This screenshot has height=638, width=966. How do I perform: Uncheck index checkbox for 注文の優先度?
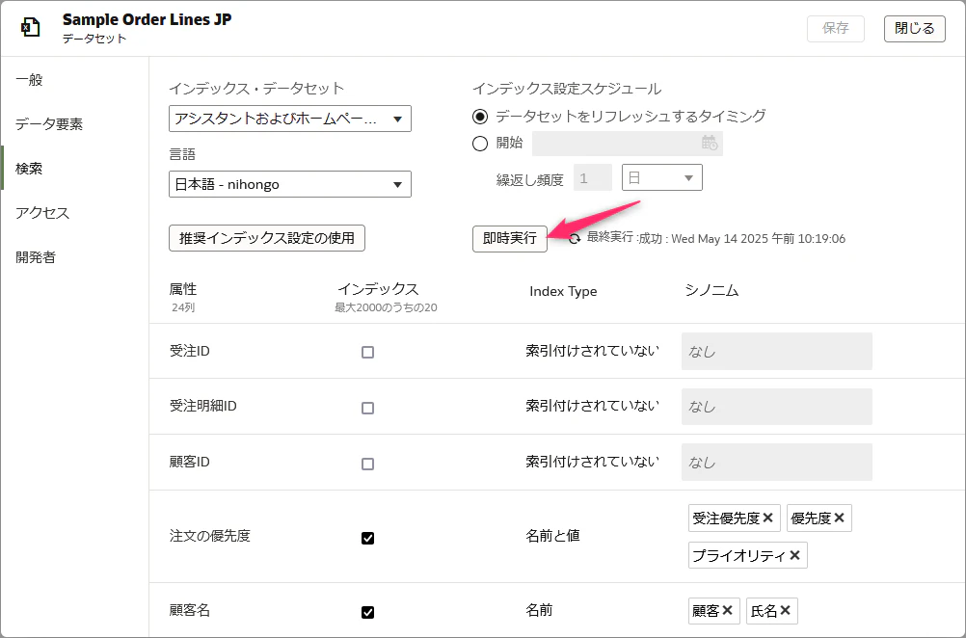point(368,538)
